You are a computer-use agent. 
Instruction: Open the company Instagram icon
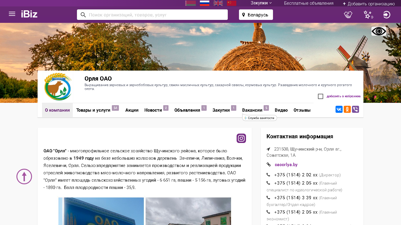(241, 138)
